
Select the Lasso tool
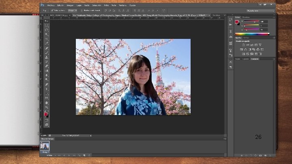pyautogui.click(x=46, y=30)
